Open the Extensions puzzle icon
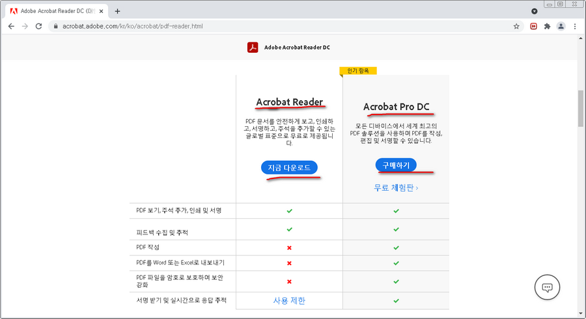Viewport: 586px width, 319px height. tap(547, 26)
